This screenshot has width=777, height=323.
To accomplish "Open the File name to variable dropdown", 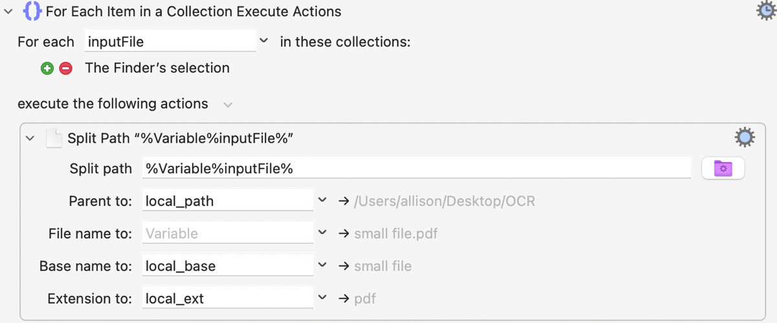I will (x=322, y=233).
